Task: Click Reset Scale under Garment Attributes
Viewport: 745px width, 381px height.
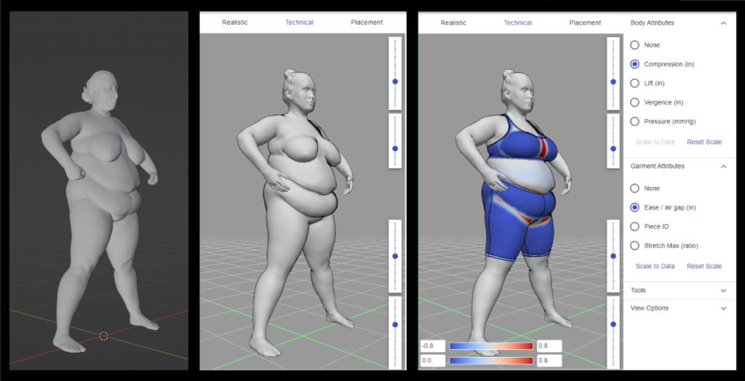Action: pos(704,266)
